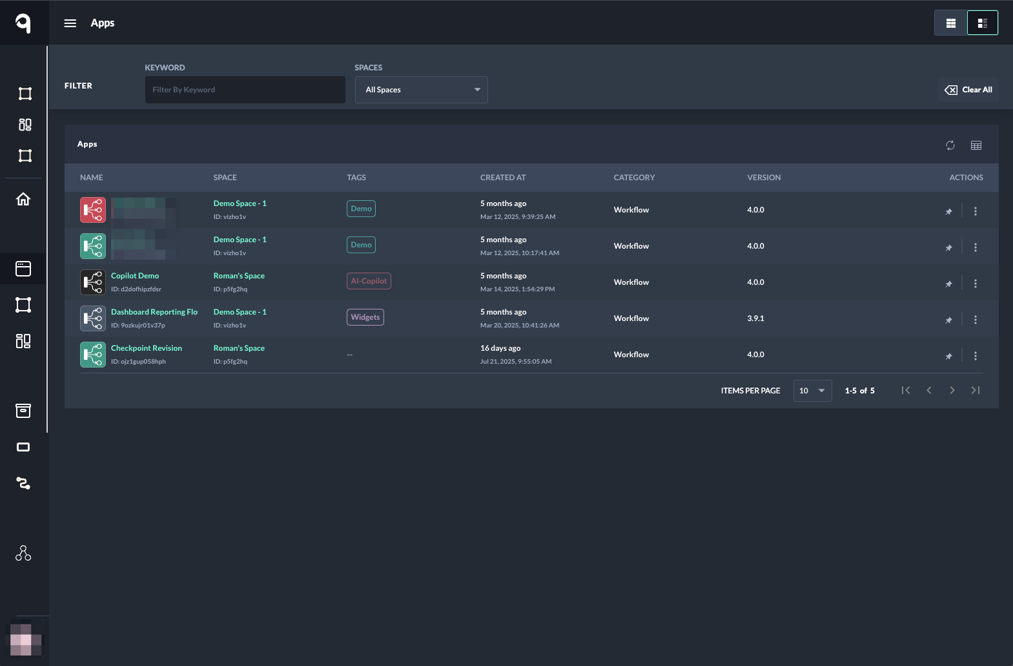Switch to list table view

pos(982,23)
